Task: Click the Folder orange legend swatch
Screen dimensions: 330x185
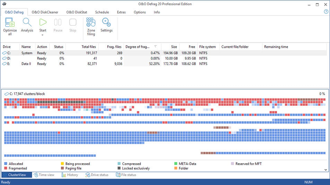Action: click(176, 168)
